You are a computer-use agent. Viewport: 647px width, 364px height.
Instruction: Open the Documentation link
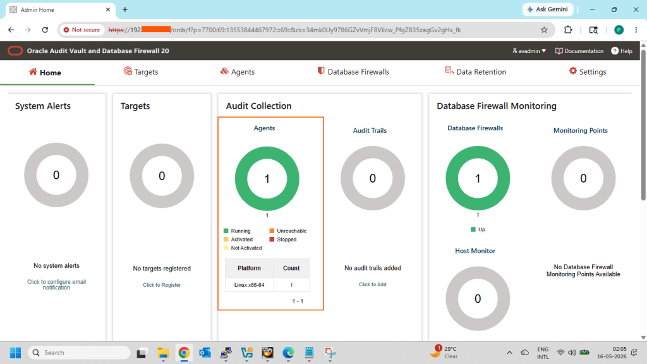(x=579, y=51)
